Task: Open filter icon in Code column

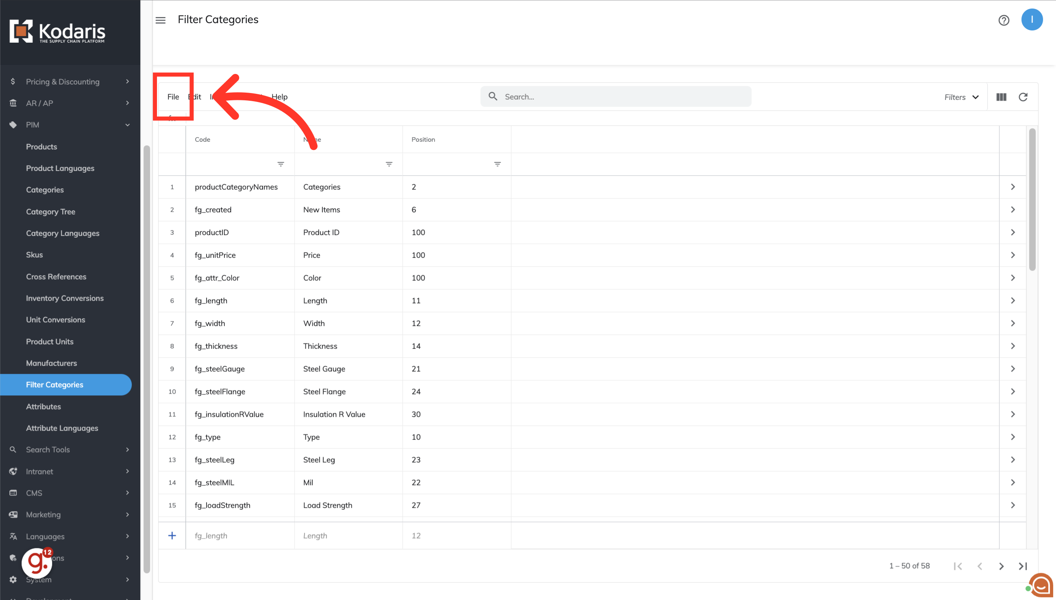Action: [281, 164]
